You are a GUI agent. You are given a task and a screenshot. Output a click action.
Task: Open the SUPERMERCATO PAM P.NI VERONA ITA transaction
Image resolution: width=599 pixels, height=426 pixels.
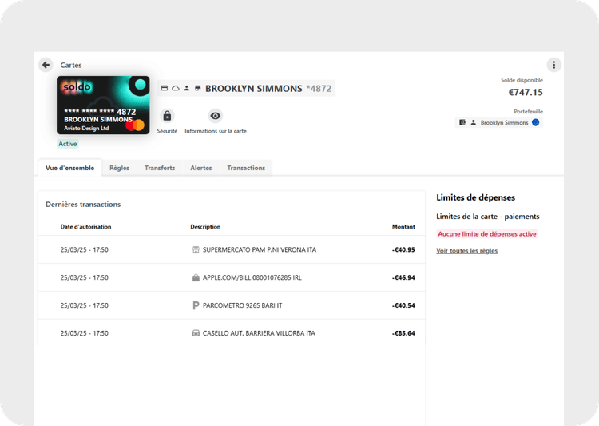tap(232, 249)
